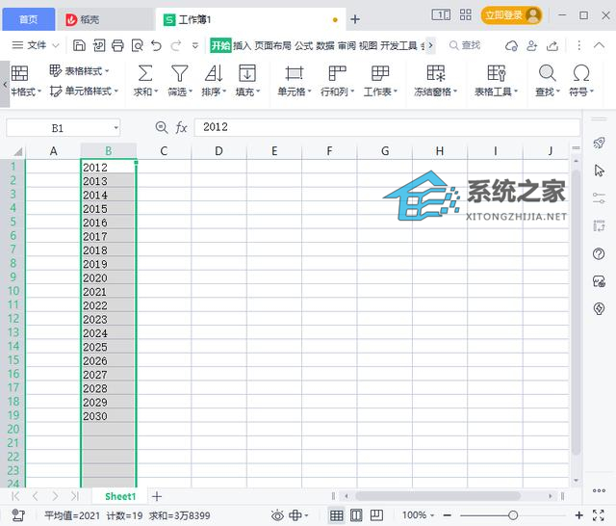Open the Name Box dropdown arrow

(115, 128)
